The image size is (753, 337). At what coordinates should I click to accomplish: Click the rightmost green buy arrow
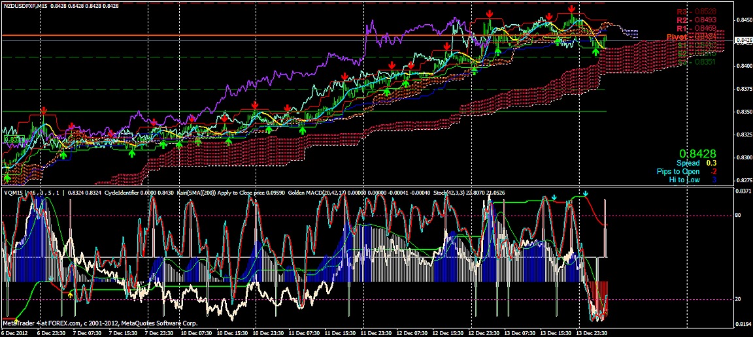point(595,52)
